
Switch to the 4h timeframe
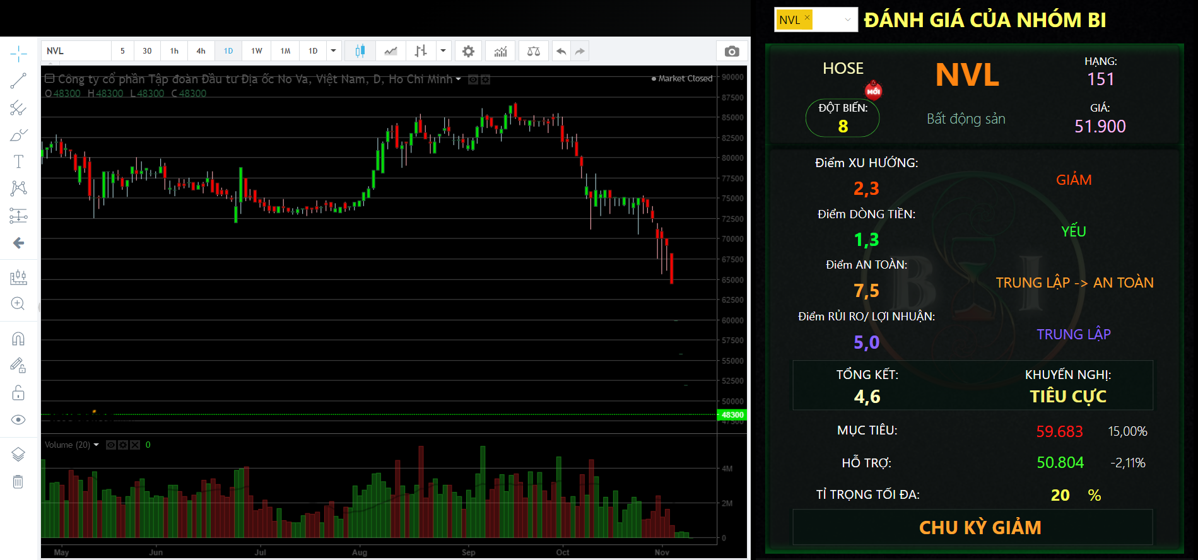coord(201,51)
